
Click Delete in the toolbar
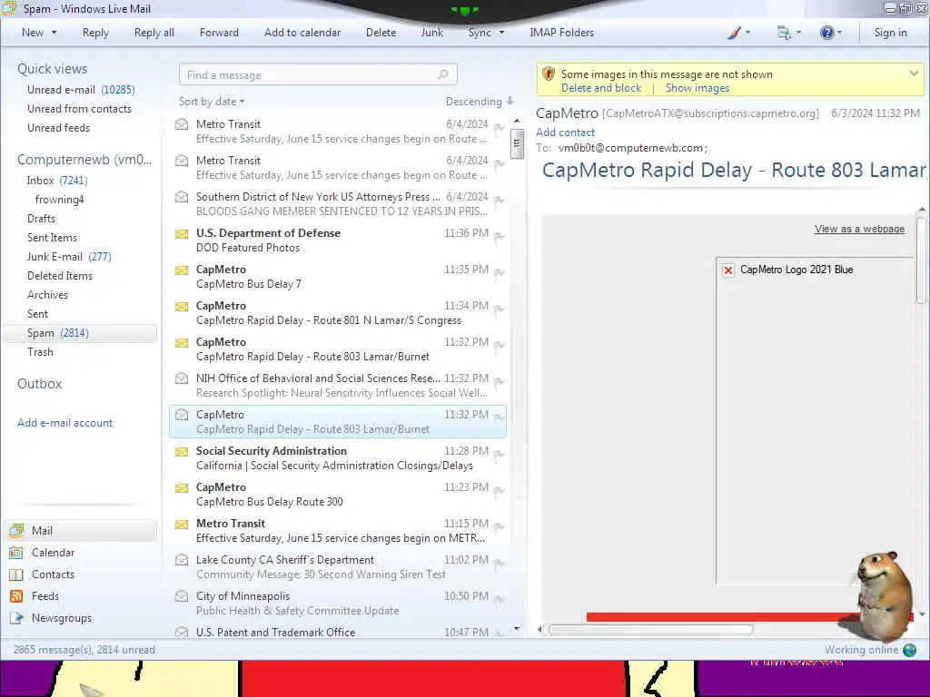pyautogui.click(x=381, y=33)
